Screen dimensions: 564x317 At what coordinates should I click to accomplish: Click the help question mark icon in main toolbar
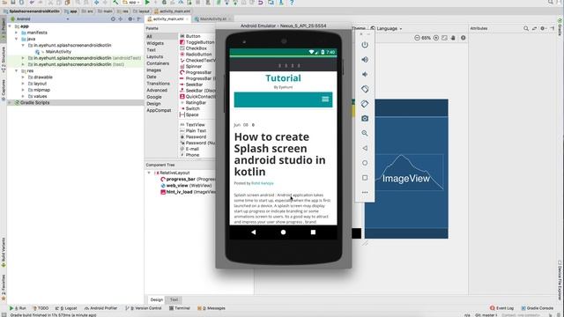pos(292,3)
